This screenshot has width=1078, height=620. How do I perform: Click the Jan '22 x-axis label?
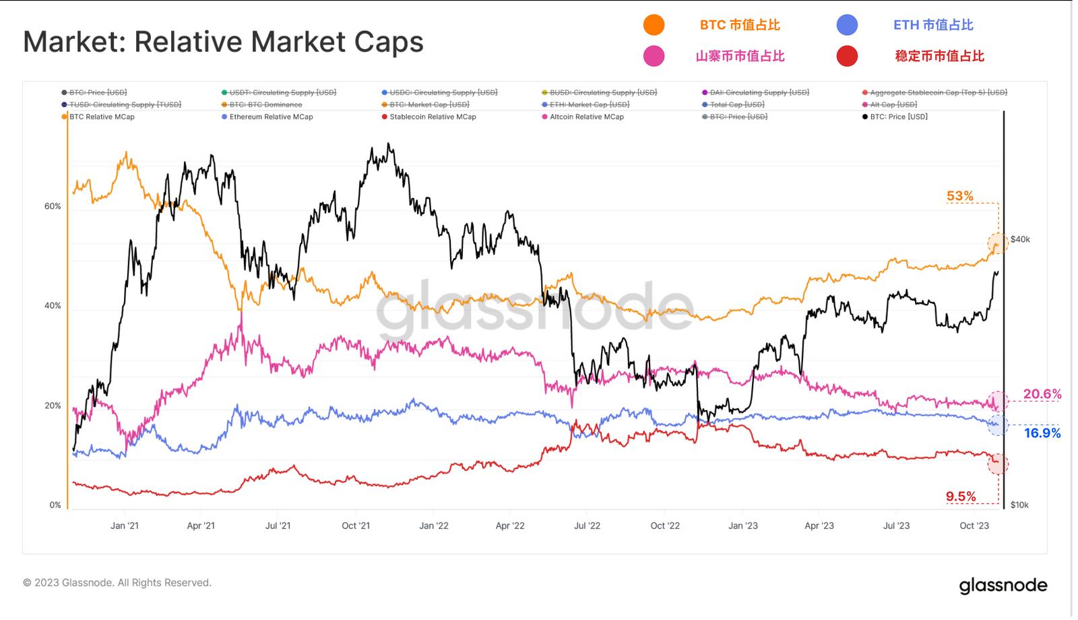click(433, 526)
